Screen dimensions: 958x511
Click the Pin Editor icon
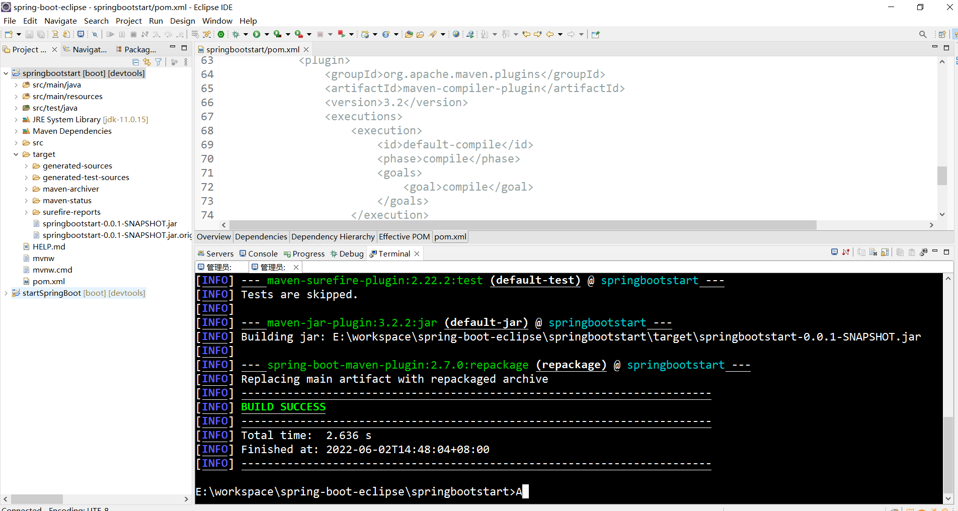coord(596,34)
